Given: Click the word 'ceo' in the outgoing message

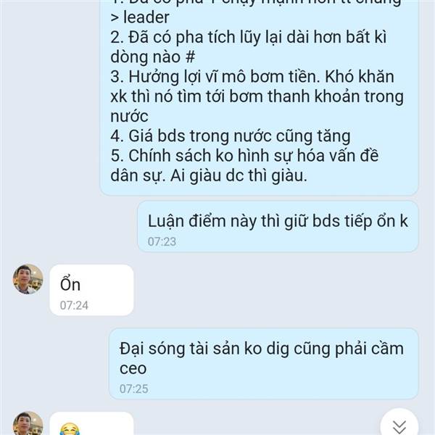Looking at the screenshot, I should point(133,369).
